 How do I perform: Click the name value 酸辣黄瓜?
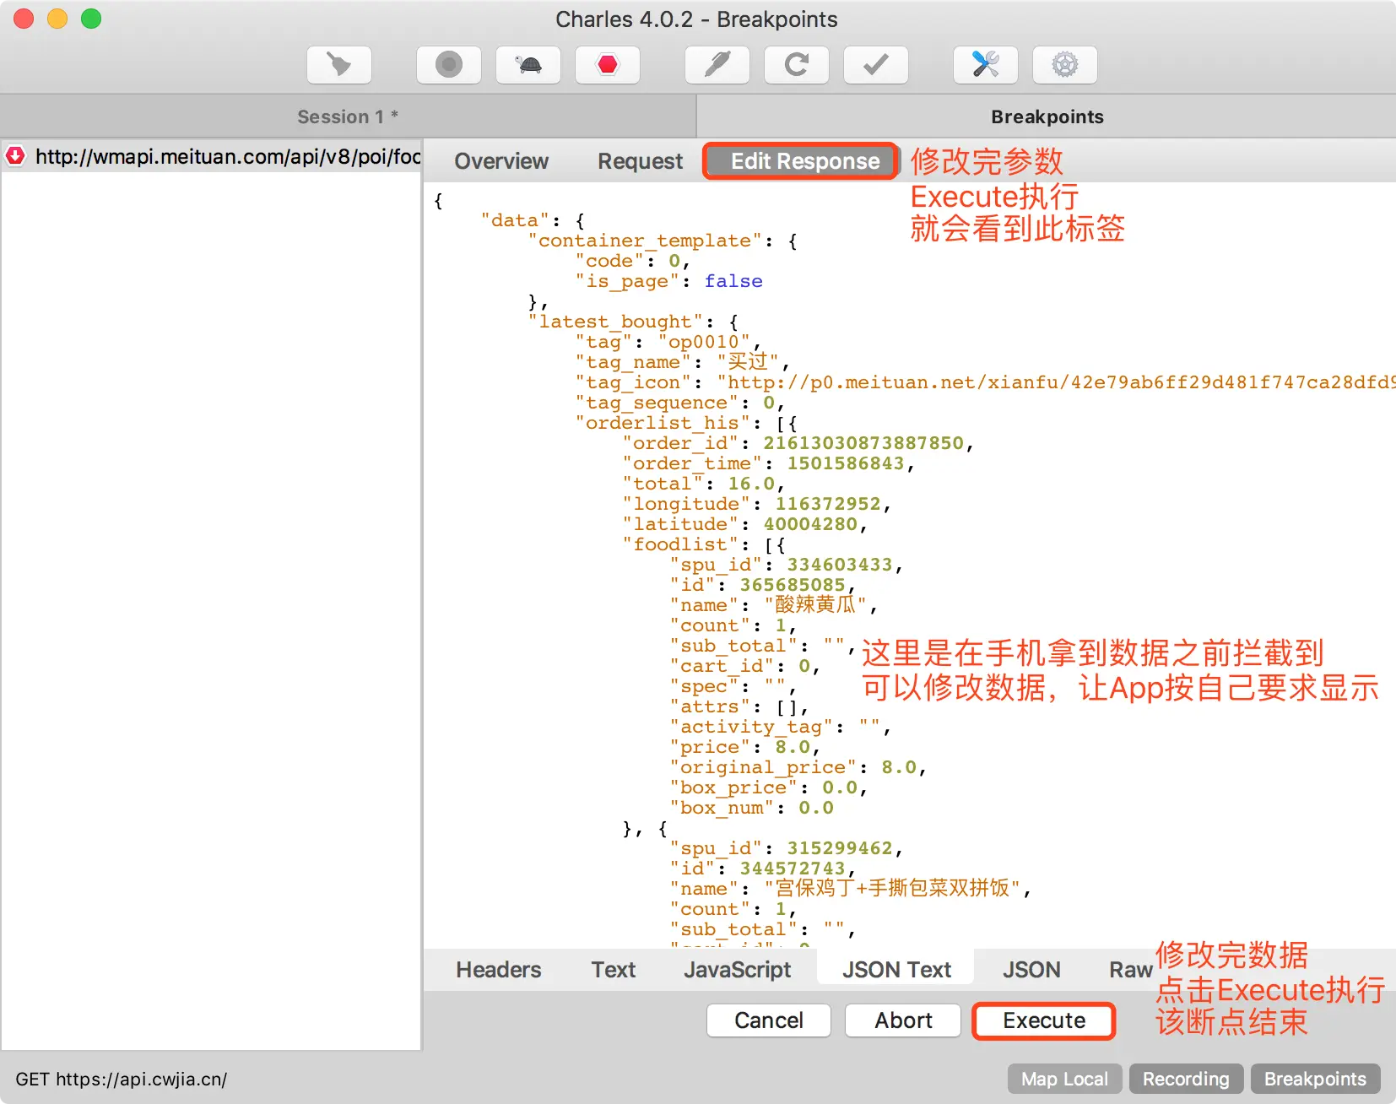(x=815, y=605)
